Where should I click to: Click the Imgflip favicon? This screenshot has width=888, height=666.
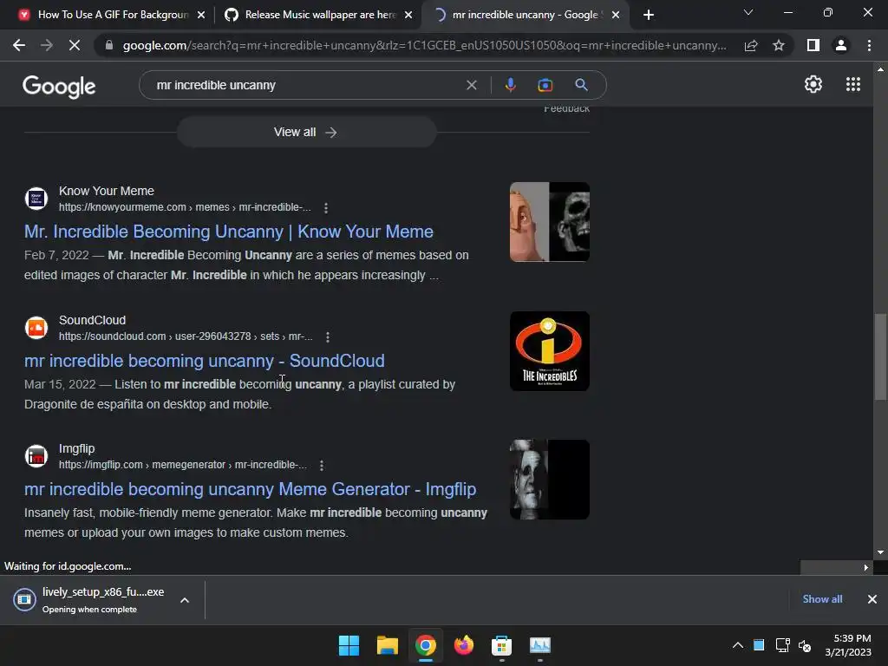[x=36, y=456]
